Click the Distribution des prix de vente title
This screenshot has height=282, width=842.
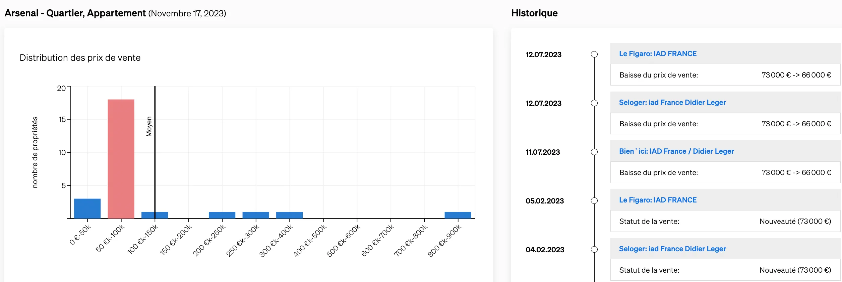[80, 58]
